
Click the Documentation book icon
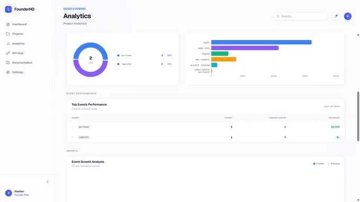tap(8, 62)
